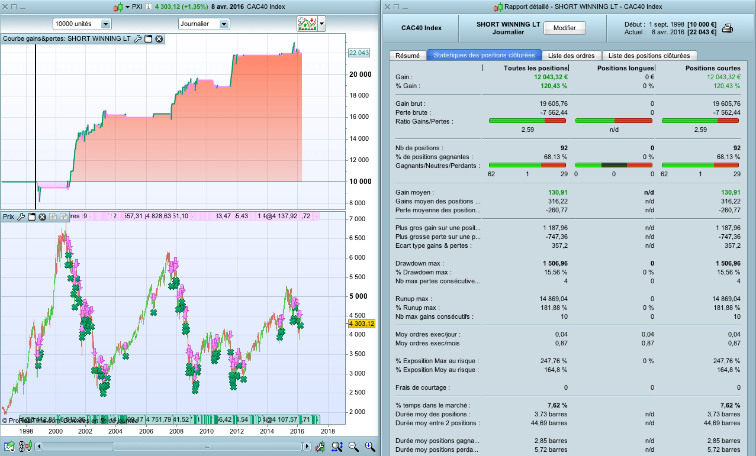Click the Positions longues column header

[x=625, y=68]
